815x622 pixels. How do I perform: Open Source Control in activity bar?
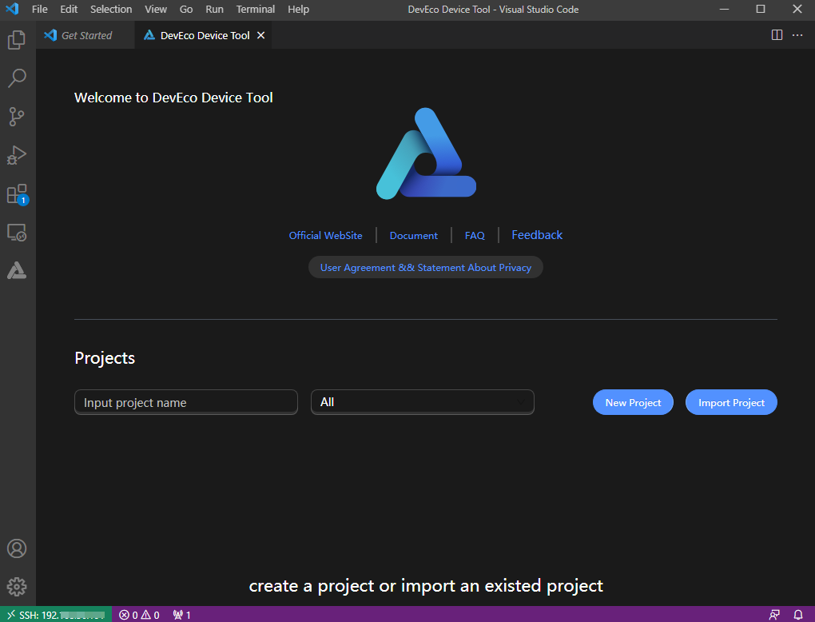coord(17,117)
